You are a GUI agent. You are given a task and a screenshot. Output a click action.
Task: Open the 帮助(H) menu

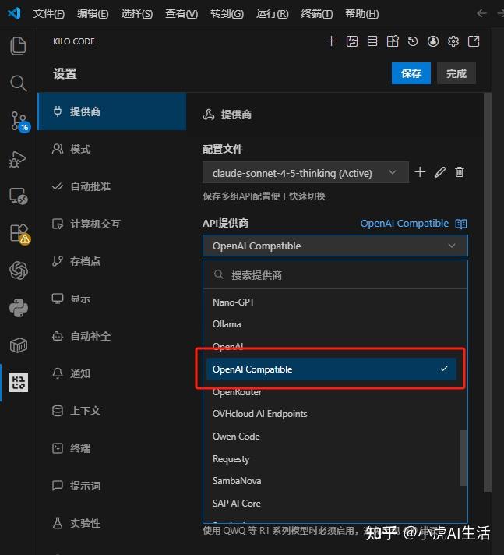pyautogui.click(x=361, y=14)
